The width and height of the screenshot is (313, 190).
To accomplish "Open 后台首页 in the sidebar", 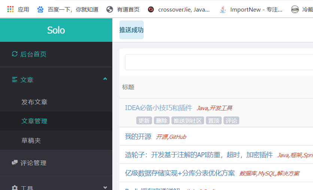I will click(33, 54).
